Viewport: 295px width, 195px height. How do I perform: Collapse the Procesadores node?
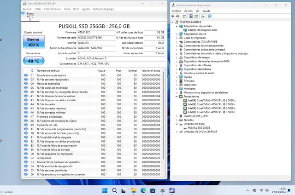pyautogui.click(x=177, y=97)
